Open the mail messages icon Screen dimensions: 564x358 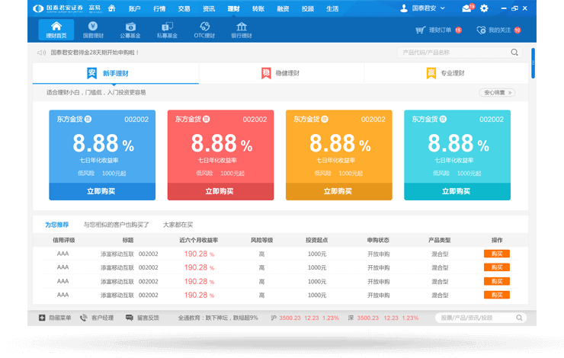466,8
